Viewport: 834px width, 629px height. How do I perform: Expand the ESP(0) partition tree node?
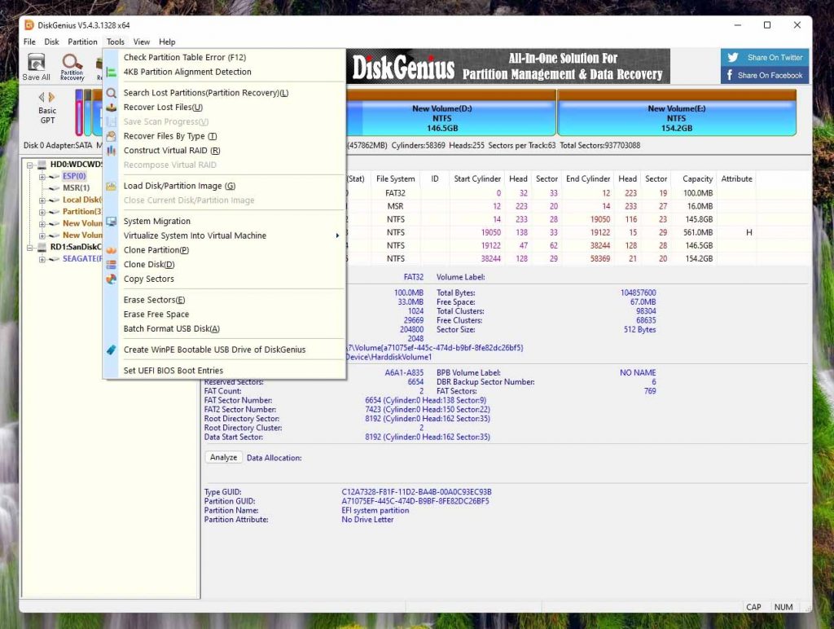pyautogui.click(x=42, y=176)
